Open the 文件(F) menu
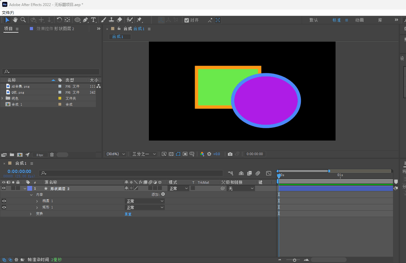This screenshot has width=406, height=263. point(8,12)
